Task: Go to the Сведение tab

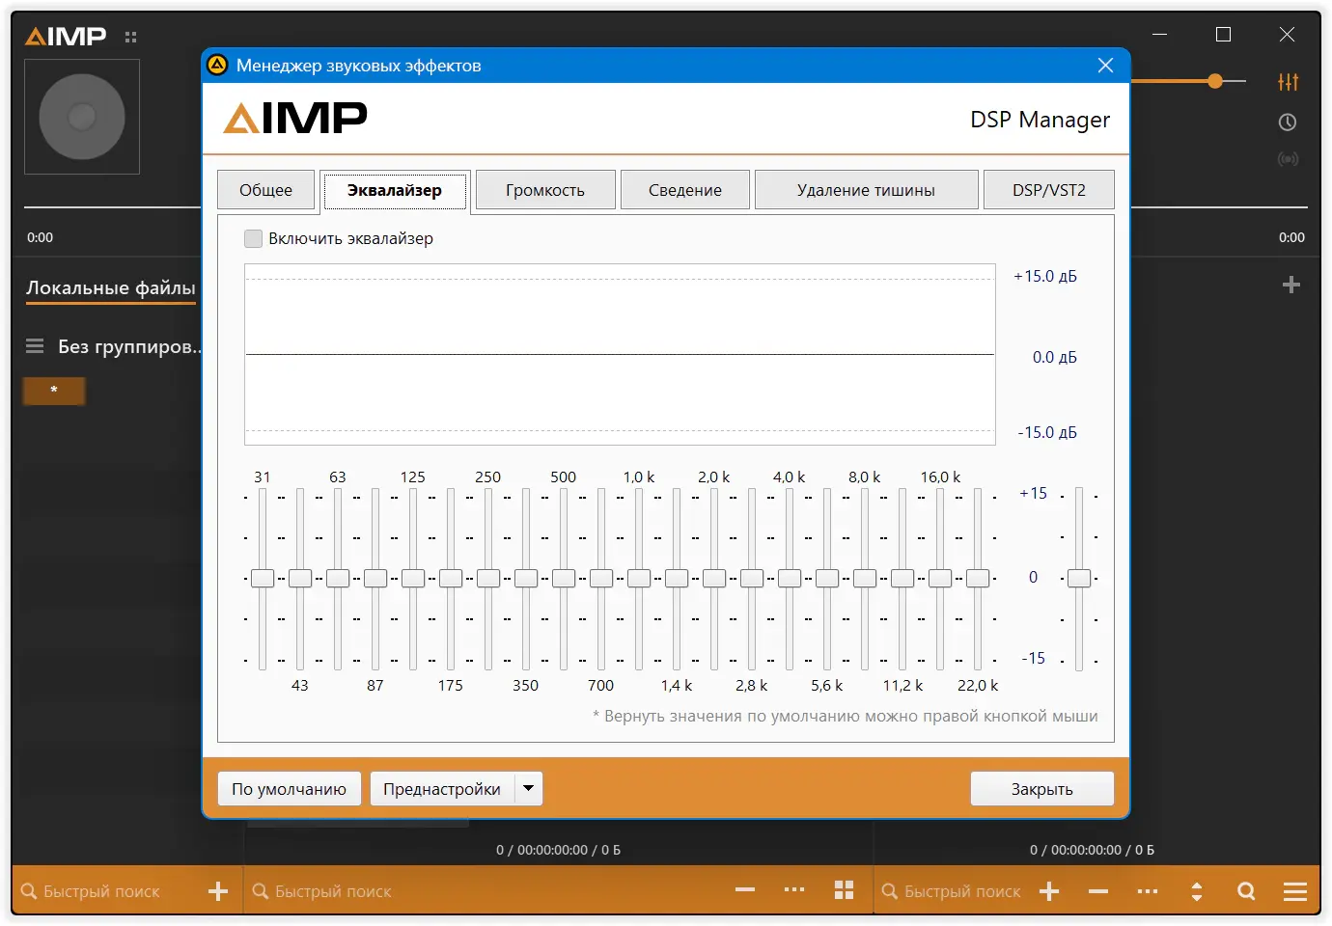Action: (x=685, y=190)
